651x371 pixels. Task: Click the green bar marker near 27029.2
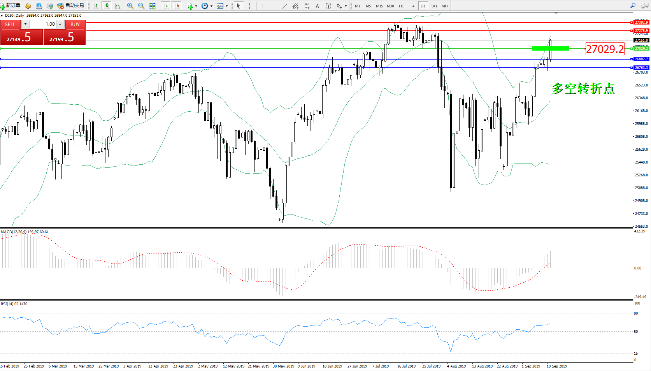pyautogui.click(x=551, y=49)
